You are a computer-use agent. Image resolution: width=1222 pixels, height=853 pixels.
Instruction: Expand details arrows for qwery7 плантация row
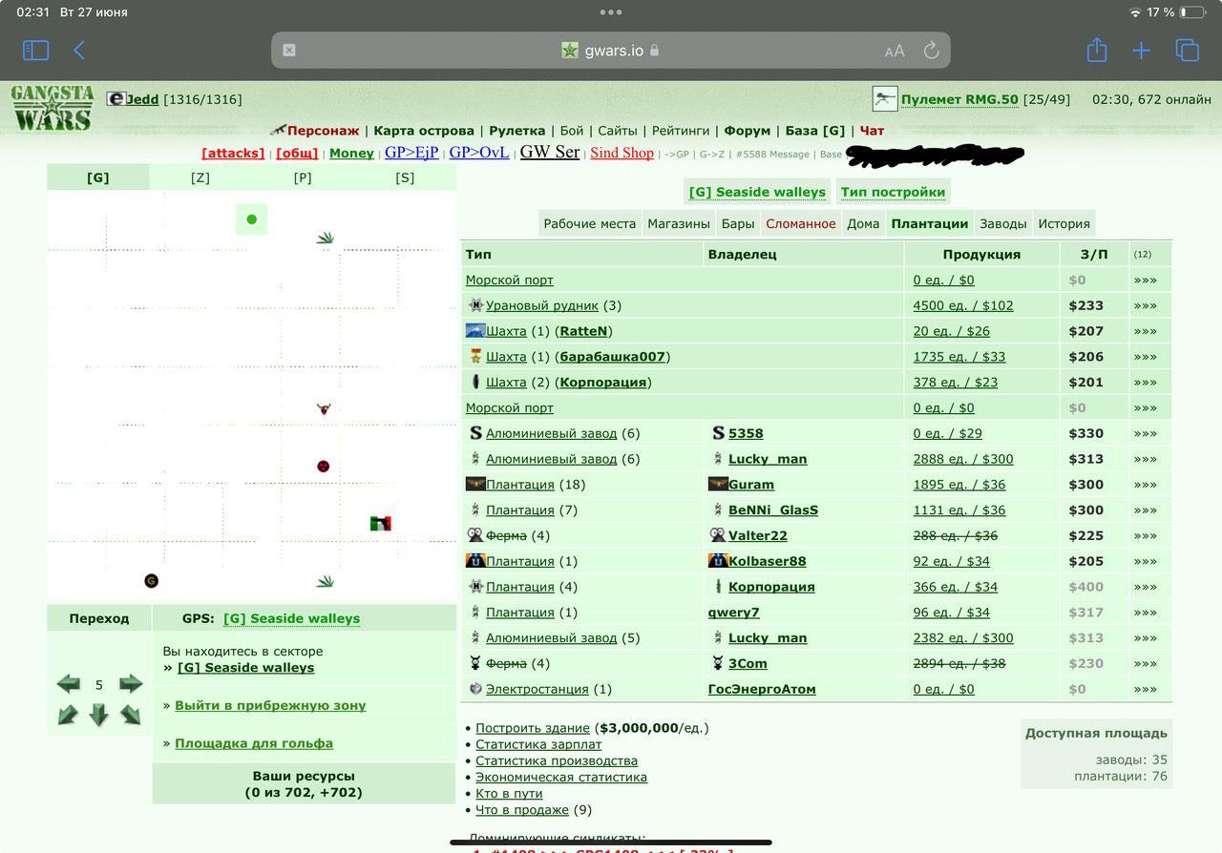coord(1145,613)
